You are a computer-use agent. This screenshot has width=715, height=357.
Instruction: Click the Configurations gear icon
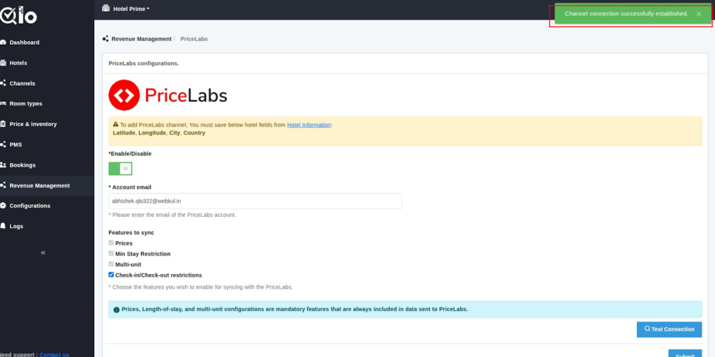(3, 206)
